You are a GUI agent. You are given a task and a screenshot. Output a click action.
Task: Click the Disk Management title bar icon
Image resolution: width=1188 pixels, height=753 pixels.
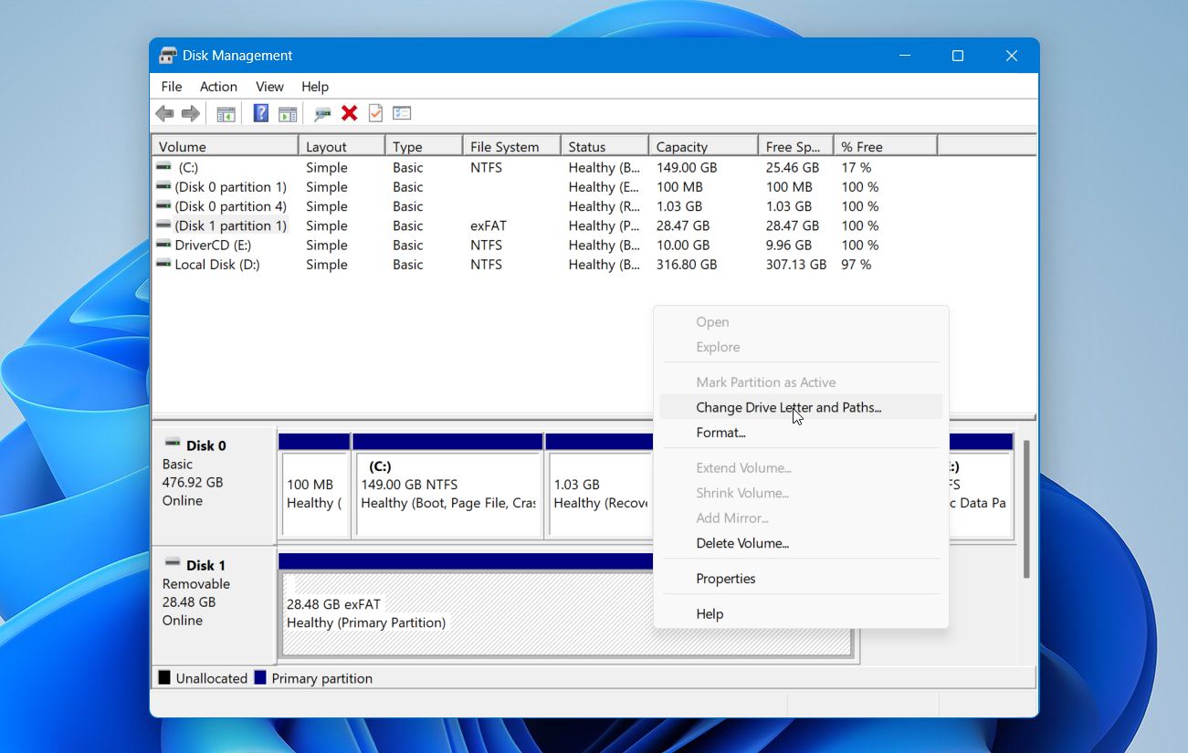click(x=168, y=56)
